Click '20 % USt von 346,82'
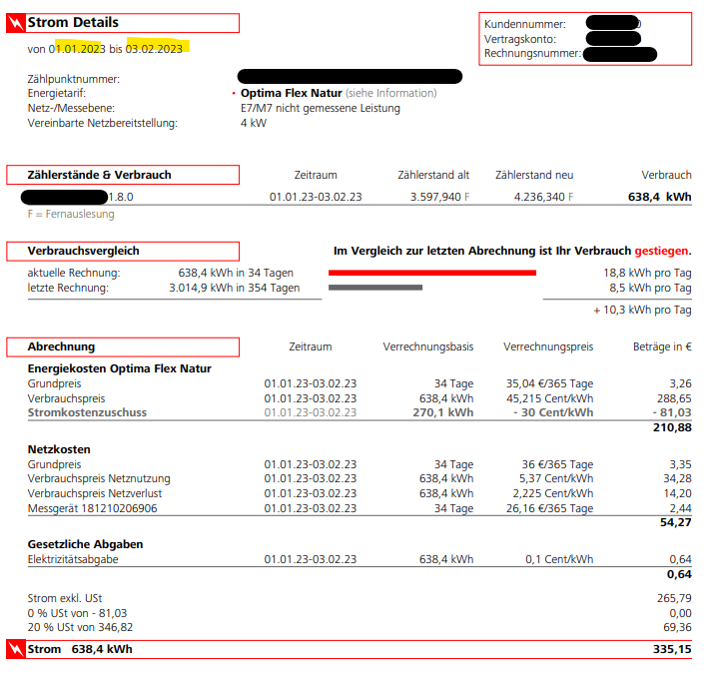The height and width of the screenshot is (673, 711). click(x=80, y=627)
